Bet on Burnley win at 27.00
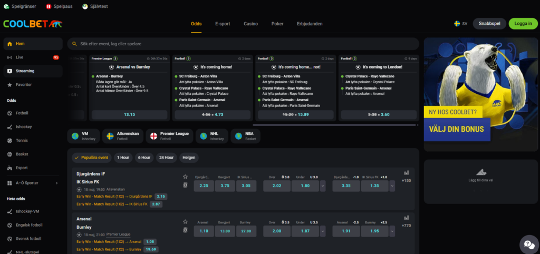The image size is (540, 254). pos(246,231)
